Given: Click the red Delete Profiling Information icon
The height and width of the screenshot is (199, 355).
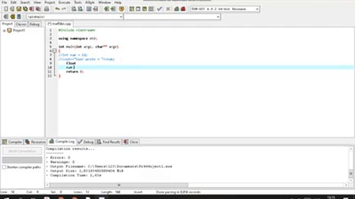Looking at the screenshot, I should tap(183, 9).
